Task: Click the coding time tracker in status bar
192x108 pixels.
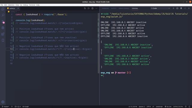Action: [x=178, y=107]
